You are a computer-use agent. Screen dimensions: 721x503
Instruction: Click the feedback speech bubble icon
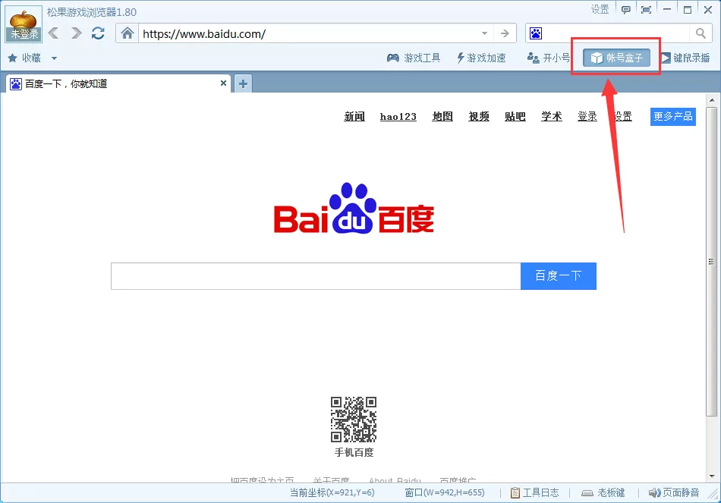click(626, 10)
